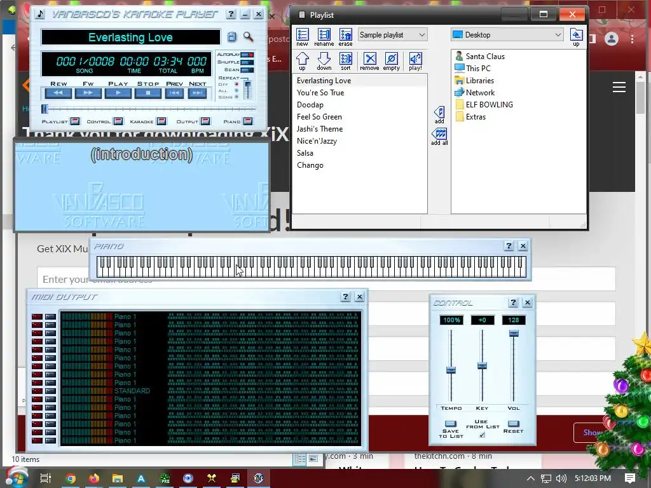Screen dimensions: 651x488
Task: Click the empty playlist icon
Action: [391, 62]
